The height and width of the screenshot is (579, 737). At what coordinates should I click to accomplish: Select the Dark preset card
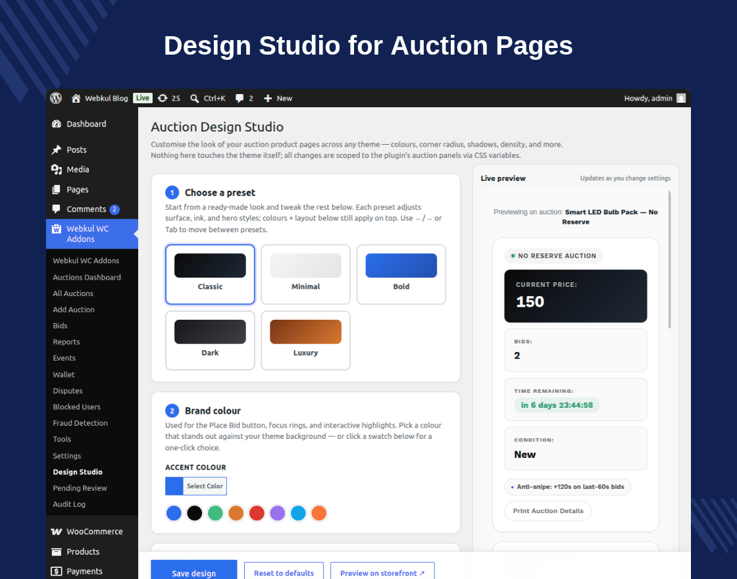(210, 341)
